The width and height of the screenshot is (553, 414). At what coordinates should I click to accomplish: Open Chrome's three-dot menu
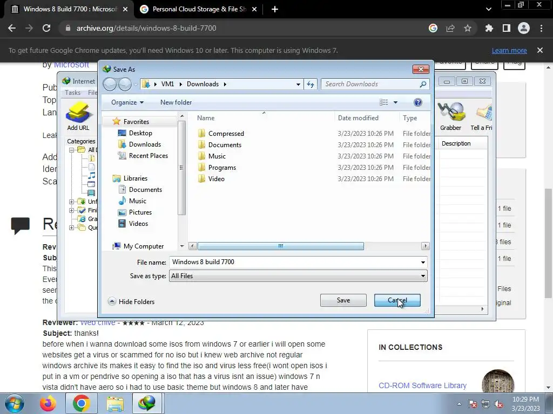click(541, 28)
